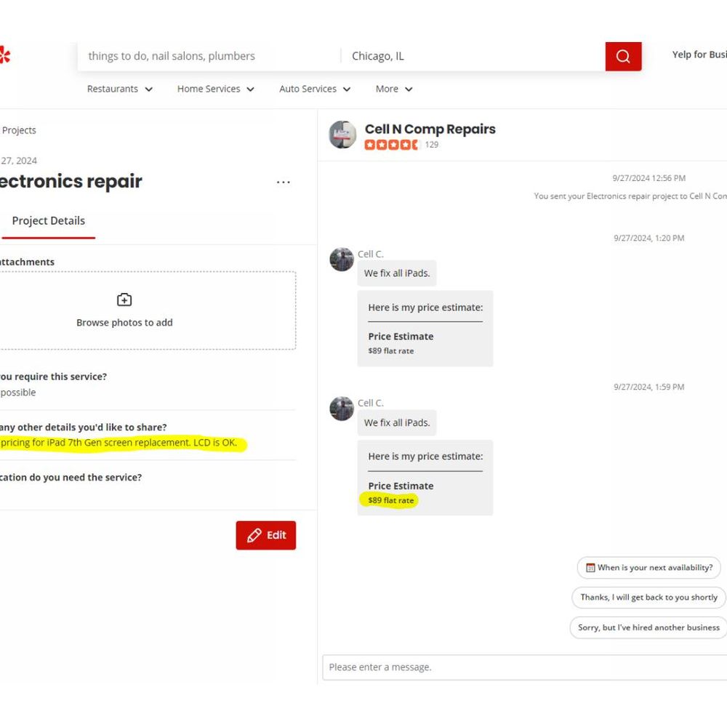
Task: Click the pencil icon on Edit button
Action: [x=254, y=536]
